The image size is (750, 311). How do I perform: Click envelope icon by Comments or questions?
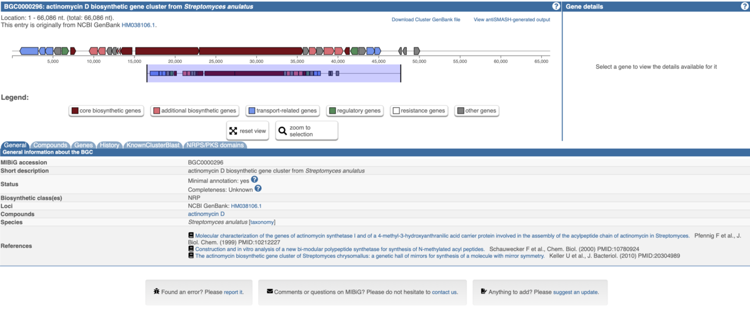point(269,292)
